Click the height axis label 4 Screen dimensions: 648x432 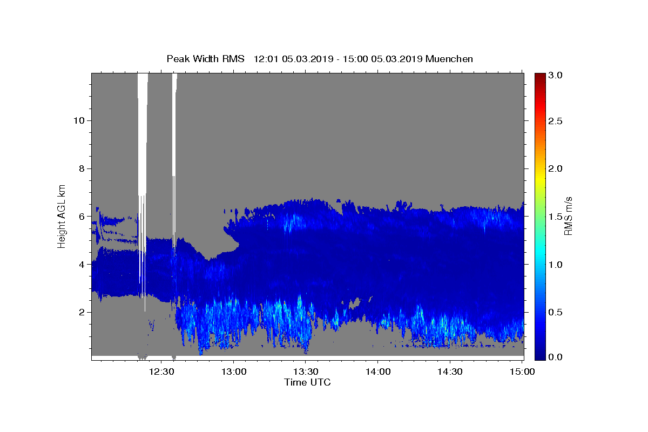(80, 264)
